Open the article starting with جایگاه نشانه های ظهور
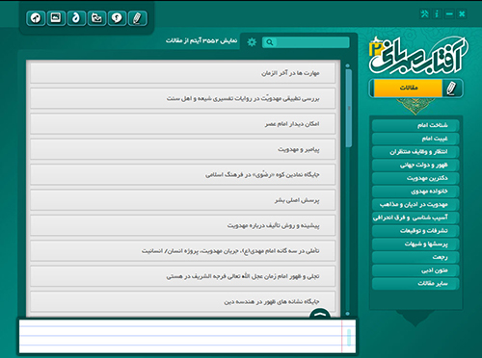Image resolution: width=482 pixels, height=358 pixels. coord(182,301)
